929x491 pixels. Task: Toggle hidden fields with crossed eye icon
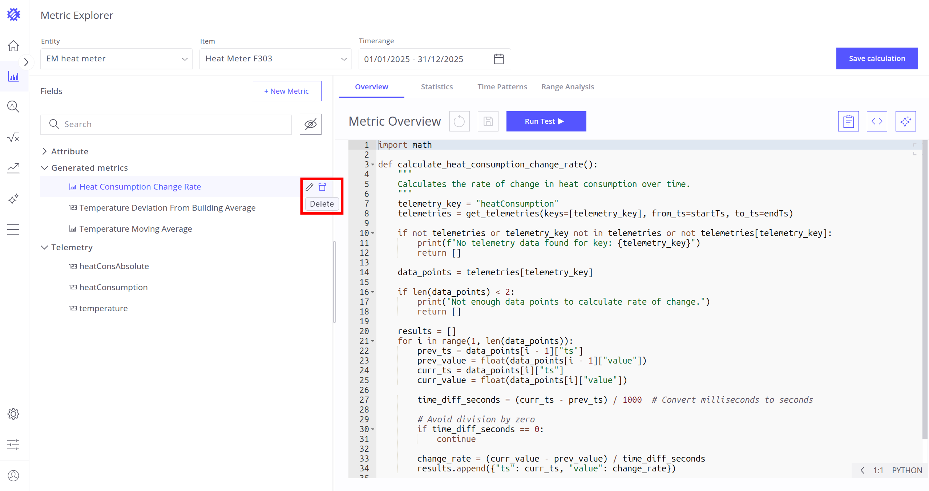click(x=310, y=124)
